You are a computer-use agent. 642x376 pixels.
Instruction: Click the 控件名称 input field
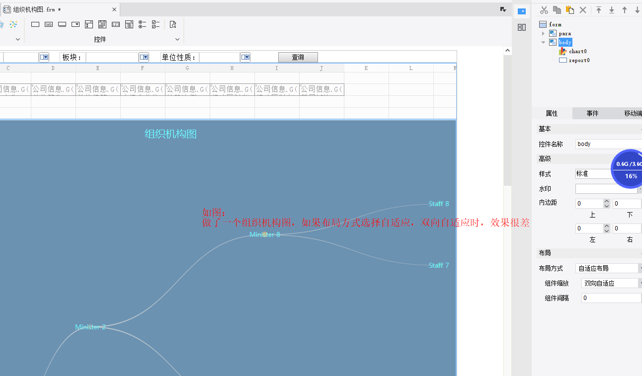(x=608, y=144)
